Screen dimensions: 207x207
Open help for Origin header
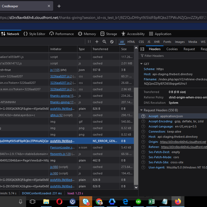point(143,142)
